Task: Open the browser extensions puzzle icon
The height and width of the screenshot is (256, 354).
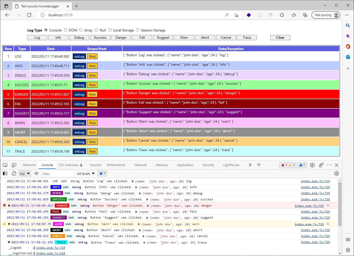Action: coord(282,15)
